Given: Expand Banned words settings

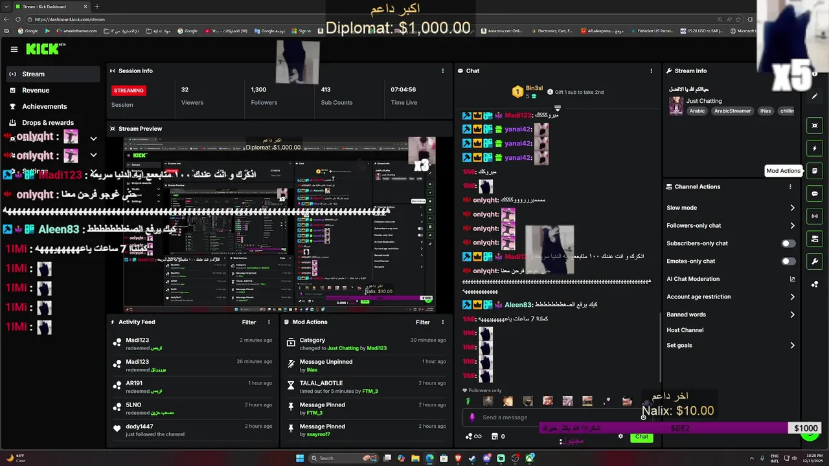Looking at the screenshot, I should pyautogui.click(x=731, y=315).
